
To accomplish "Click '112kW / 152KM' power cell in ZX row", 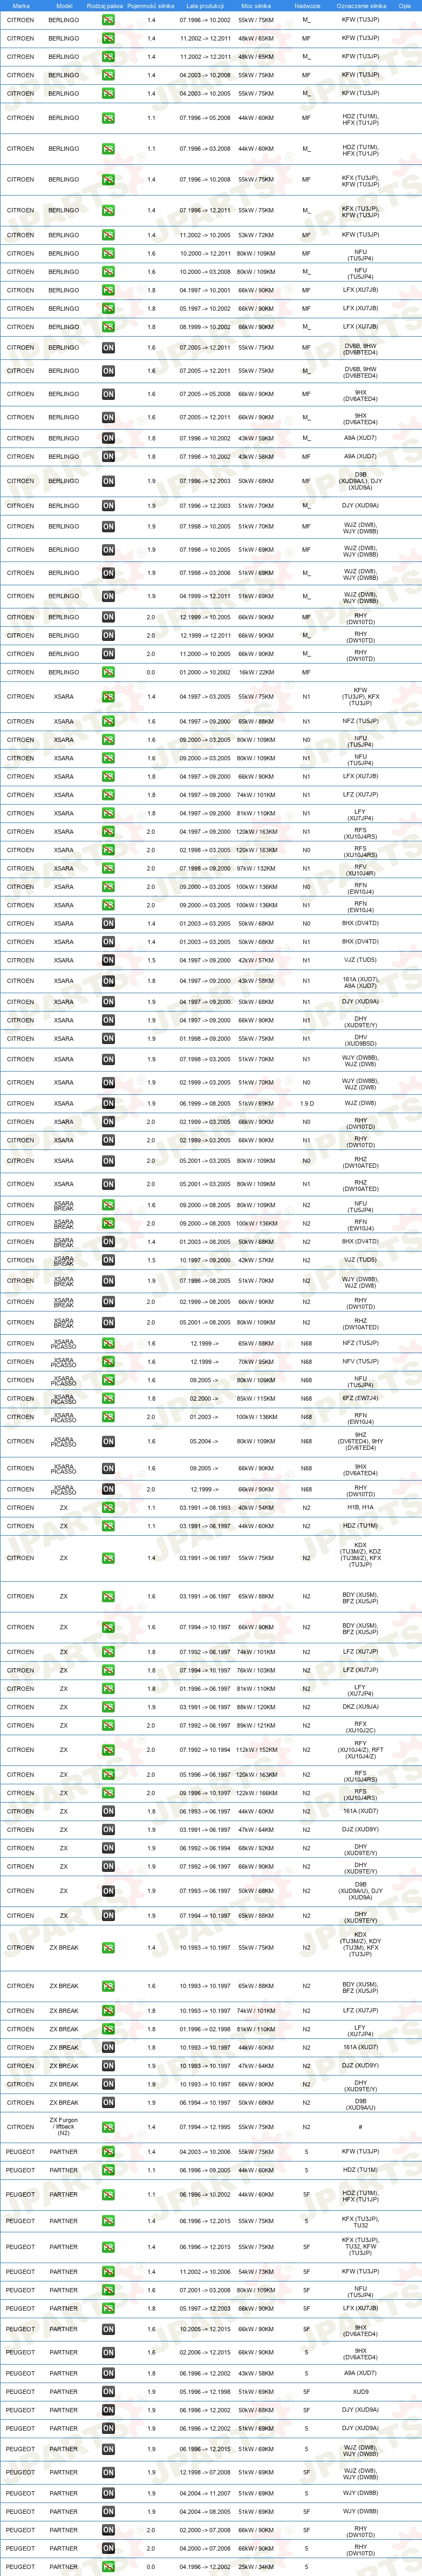I will click(x=255, y=1750).
